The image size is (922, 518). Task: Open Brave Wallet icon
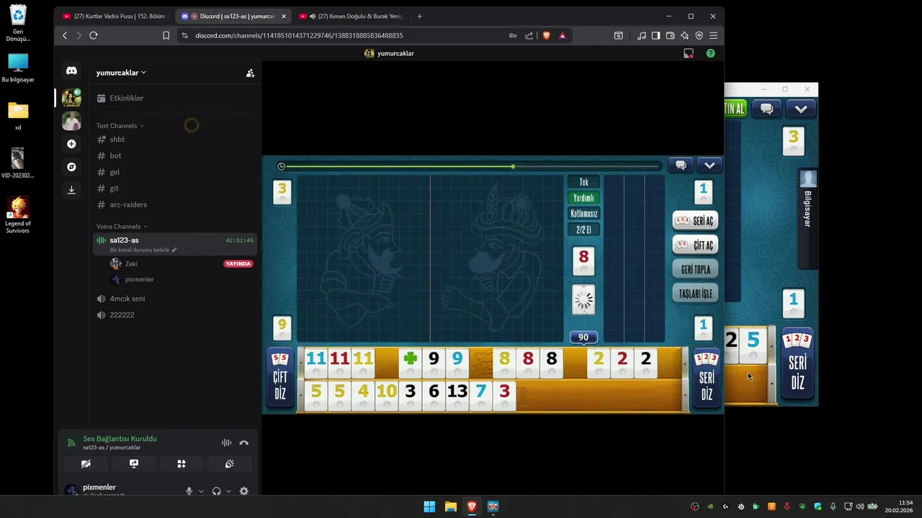pos(670,35)
